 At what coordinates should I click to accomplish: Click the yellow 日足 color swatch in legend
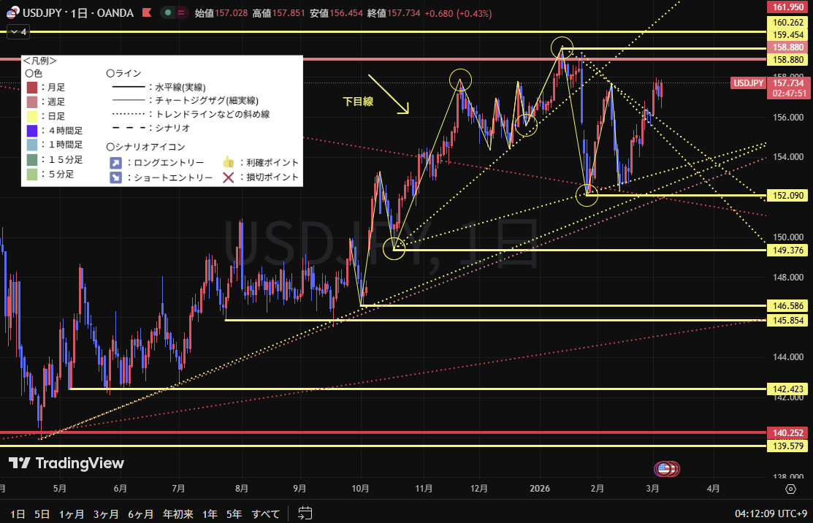32,116
